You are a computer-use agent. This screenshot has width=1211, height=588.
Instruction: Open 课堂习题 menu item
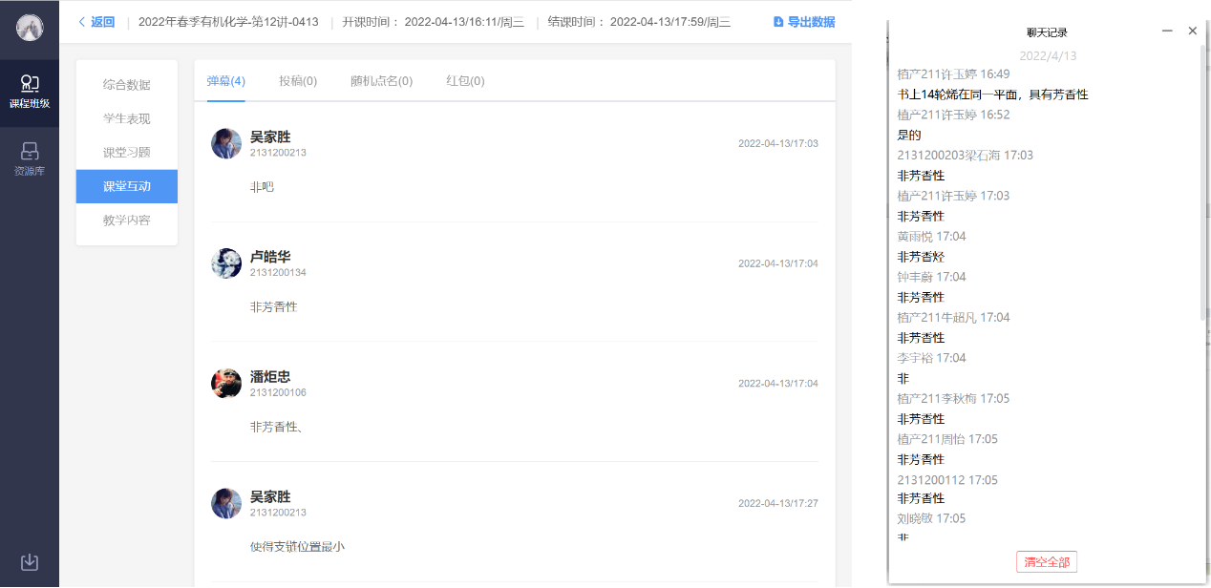[127, 153]
